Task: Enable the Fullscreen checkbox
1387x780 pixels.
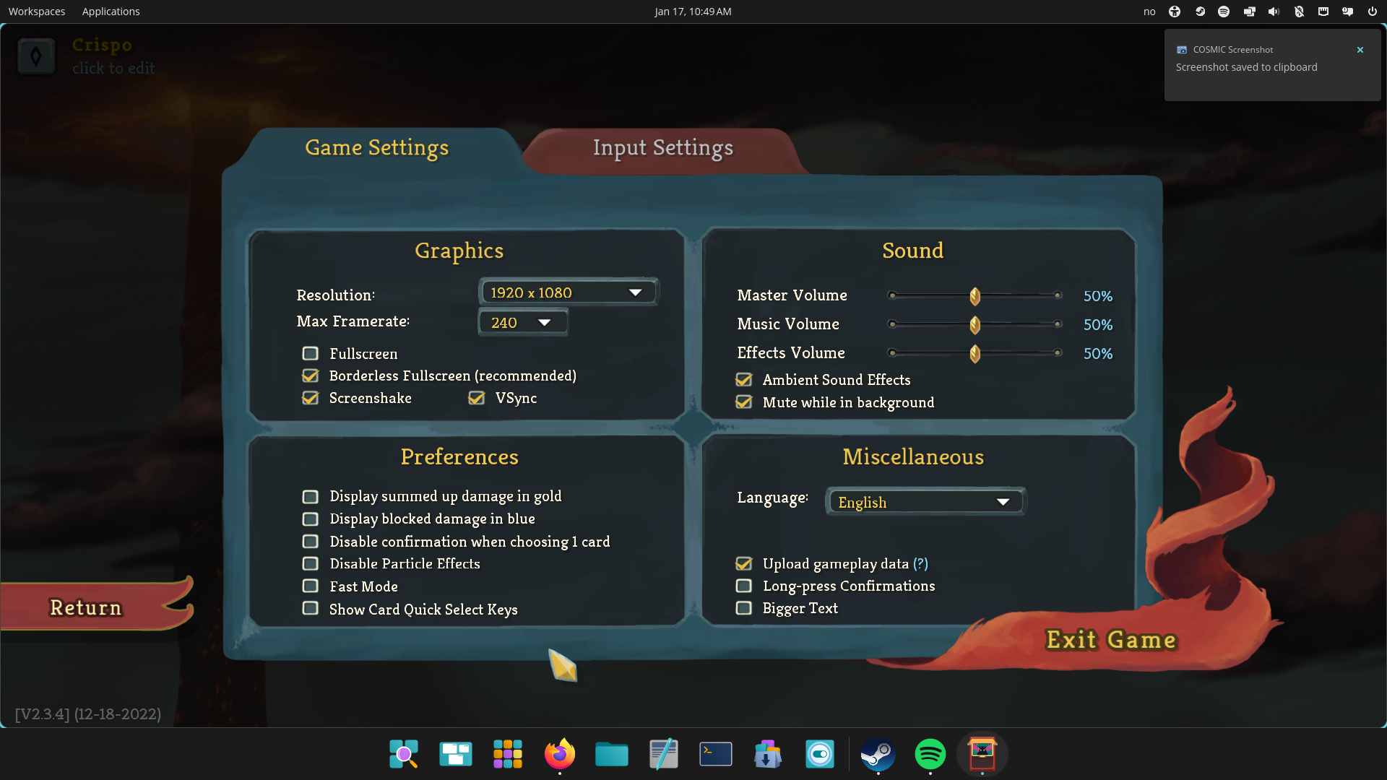Action: [x=311, y=354]
